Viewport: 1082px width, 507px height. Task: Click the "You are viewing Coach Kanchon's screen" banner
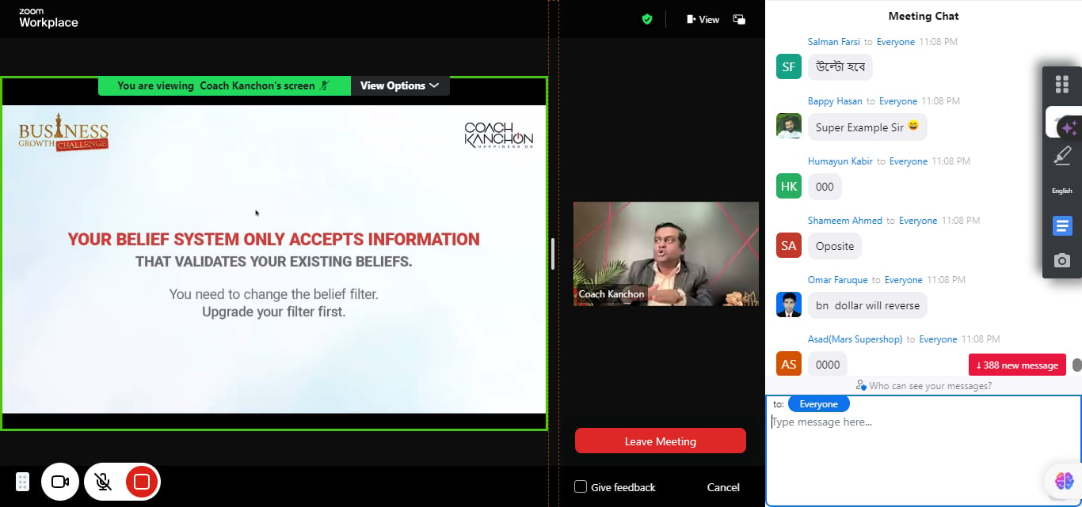coord(224,85)
